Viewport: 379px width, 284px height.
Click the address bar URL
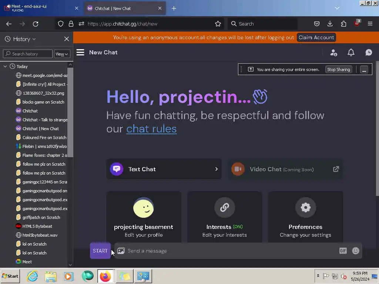click(123, 24)
